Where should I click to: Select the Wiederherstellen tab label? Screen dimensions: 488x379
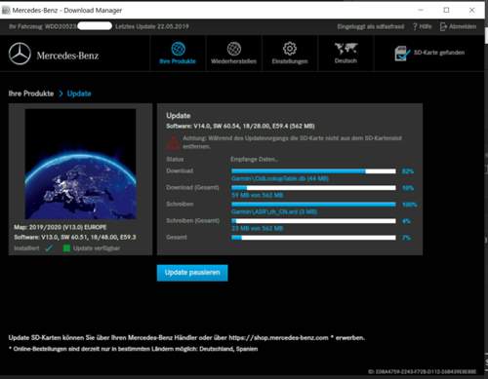pyautogui.click(x=233, y=61)
